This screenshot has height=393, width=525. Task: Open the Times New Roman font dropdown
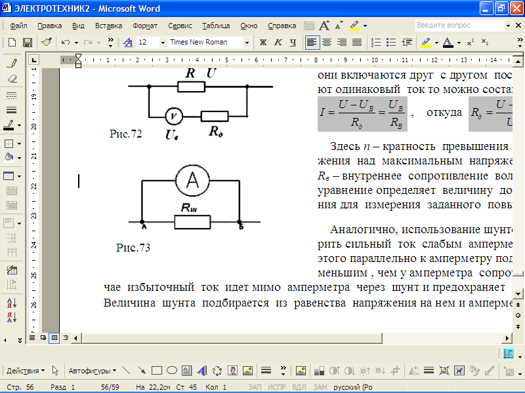pyautogui.click(x=247, y=43)
